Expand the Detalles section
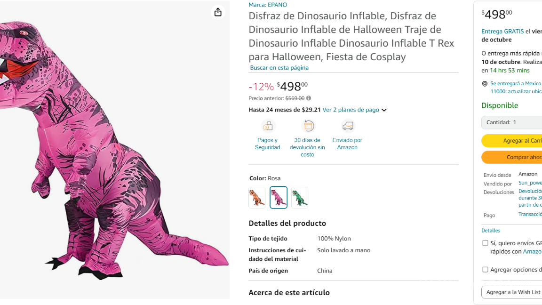 pyautogui.click(x=491, y=230)
